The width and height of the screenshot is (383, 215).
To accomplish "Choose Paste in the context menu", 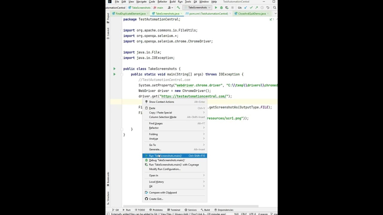I will [x=174, y=108].
